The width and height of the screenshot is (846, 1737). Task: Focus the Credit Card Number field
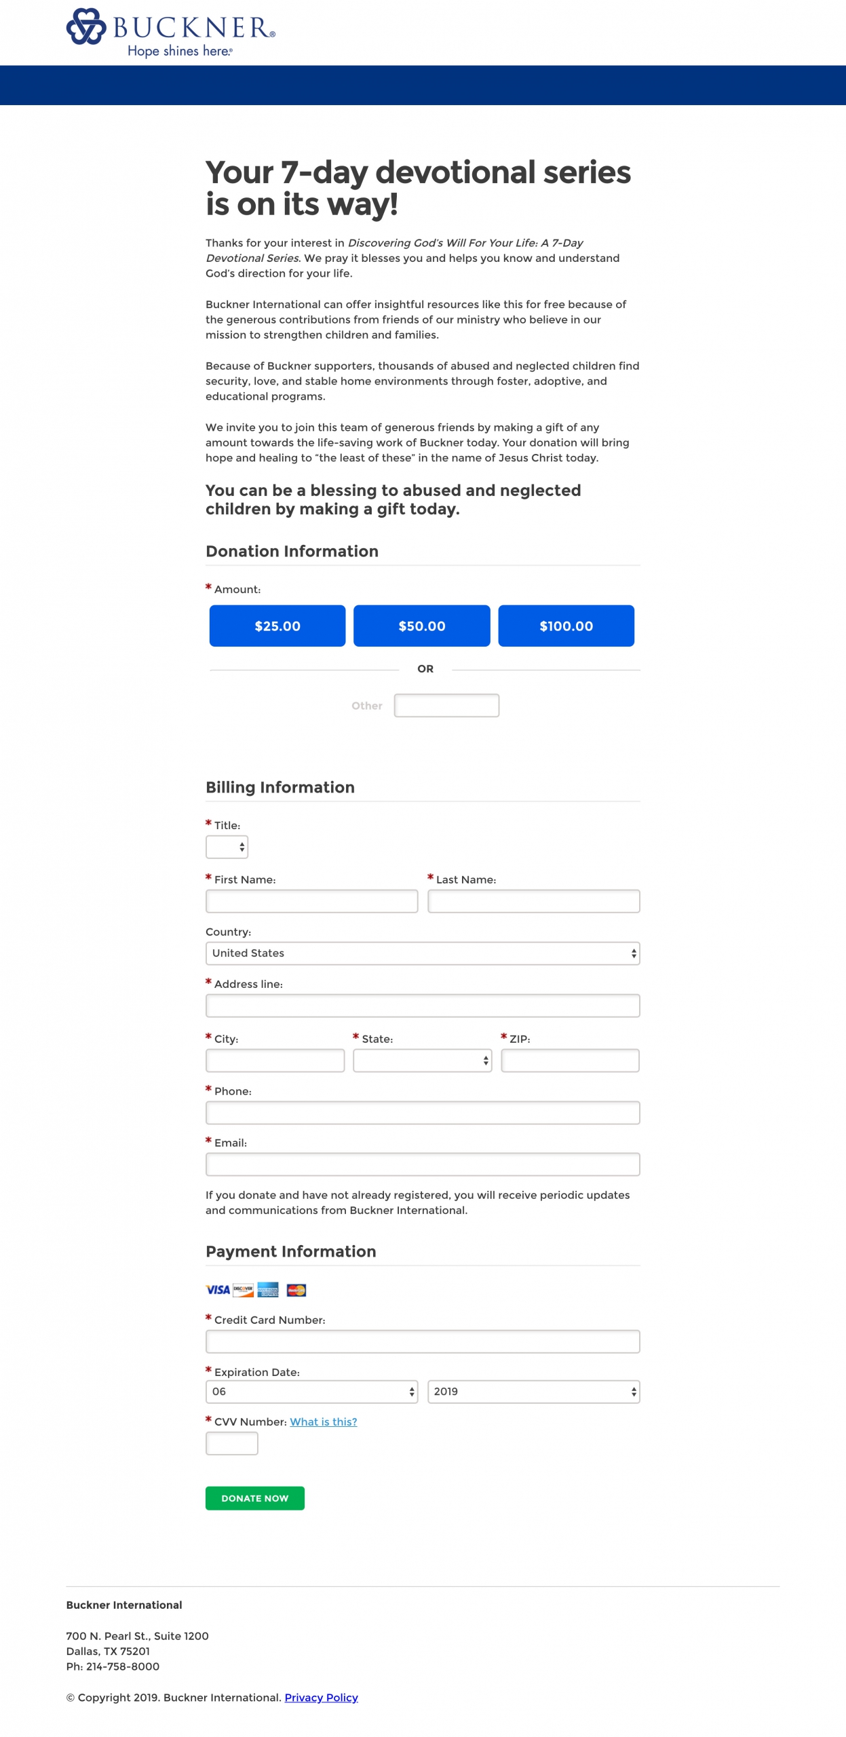coord(422,1341)
